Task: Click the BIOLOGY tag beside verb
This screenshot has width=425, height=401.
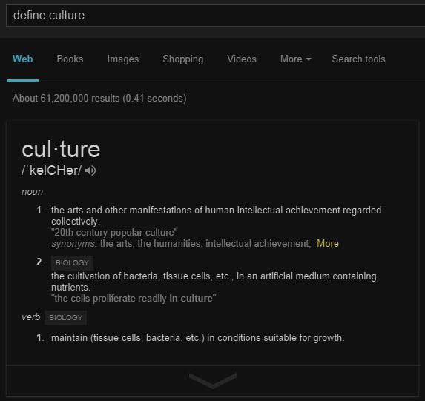Action: pyautogui.click(x=65, y=317)
